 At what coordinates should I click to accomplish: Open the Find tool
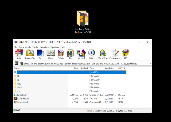pos(71,54)
